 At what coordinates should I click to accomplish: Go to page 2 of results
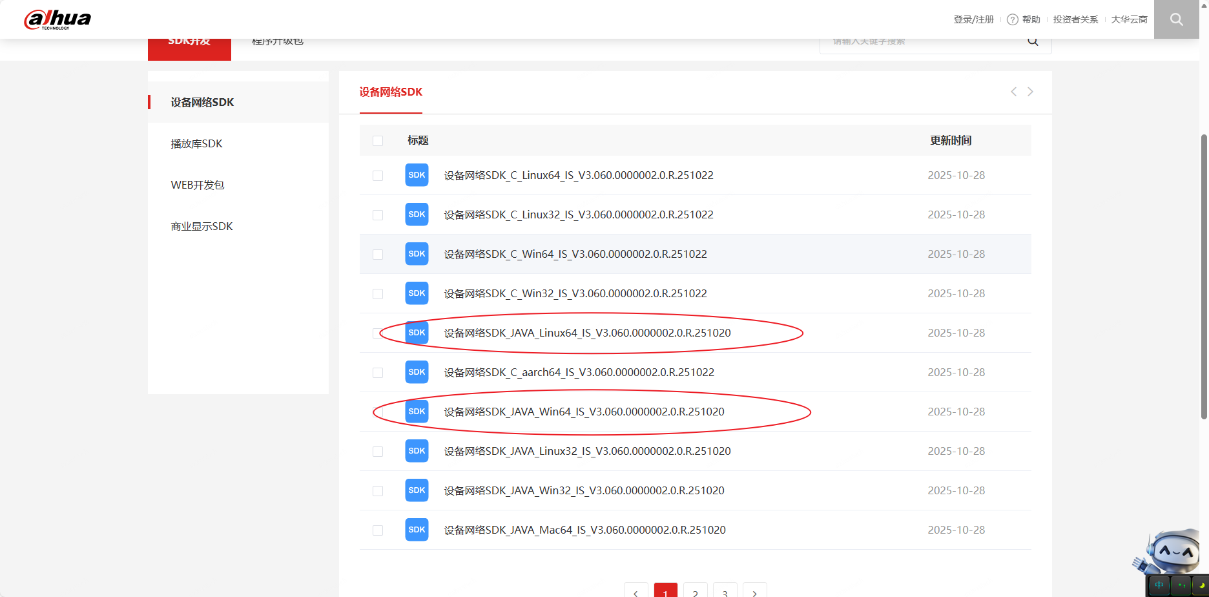(x=695, y=592)
